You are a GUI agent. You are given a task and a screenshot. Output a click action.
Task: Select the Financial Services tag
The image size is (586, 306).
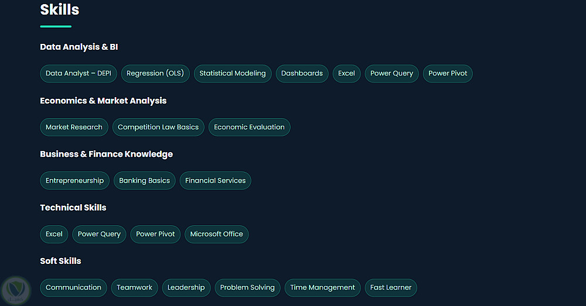(215, 181)
